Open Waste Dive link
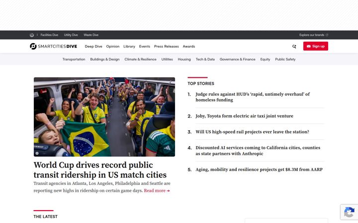Image resolution: width=358 pixels, height=223 pixels. click(x=91, y=35)
